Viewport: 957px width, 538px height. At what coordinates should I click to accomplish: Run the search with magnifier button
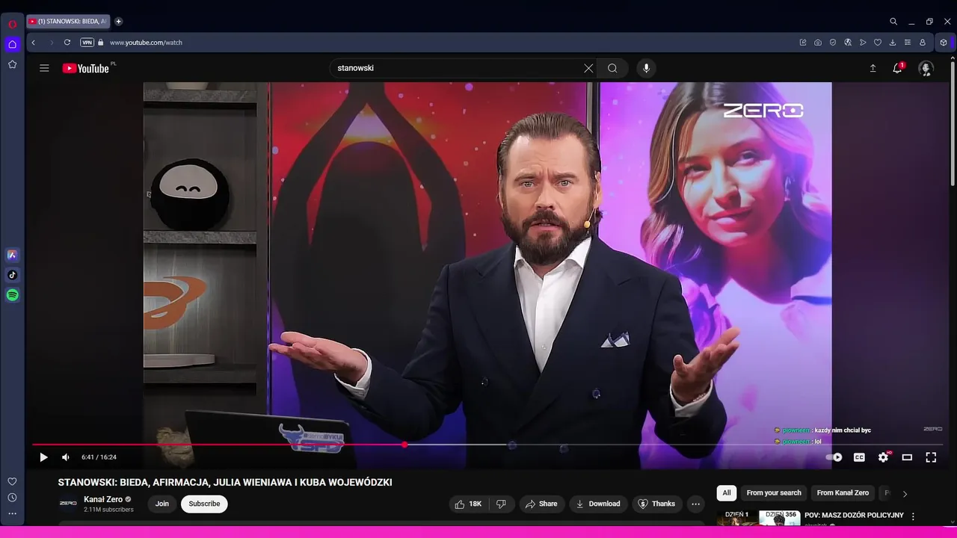tap(612, 68)
